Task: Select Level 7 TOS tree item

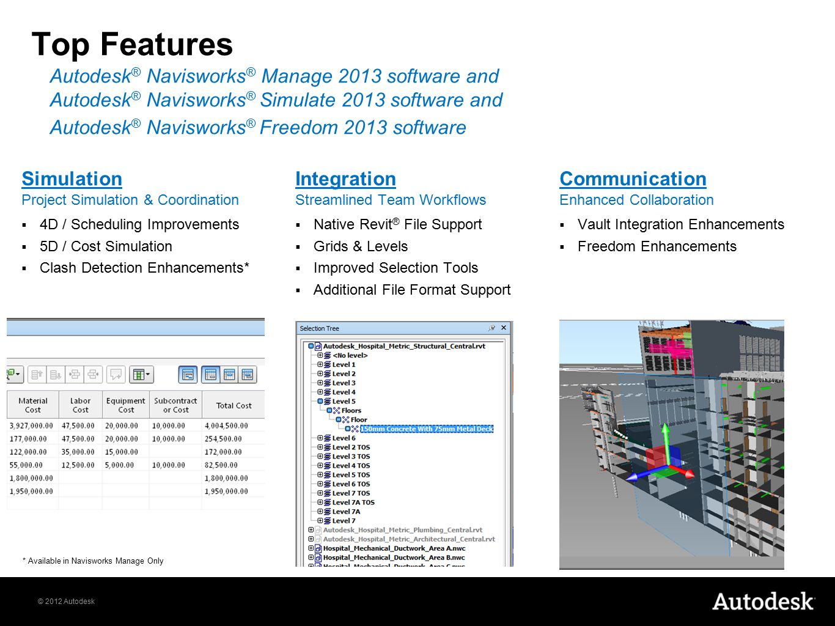Action: coord(351,493)
